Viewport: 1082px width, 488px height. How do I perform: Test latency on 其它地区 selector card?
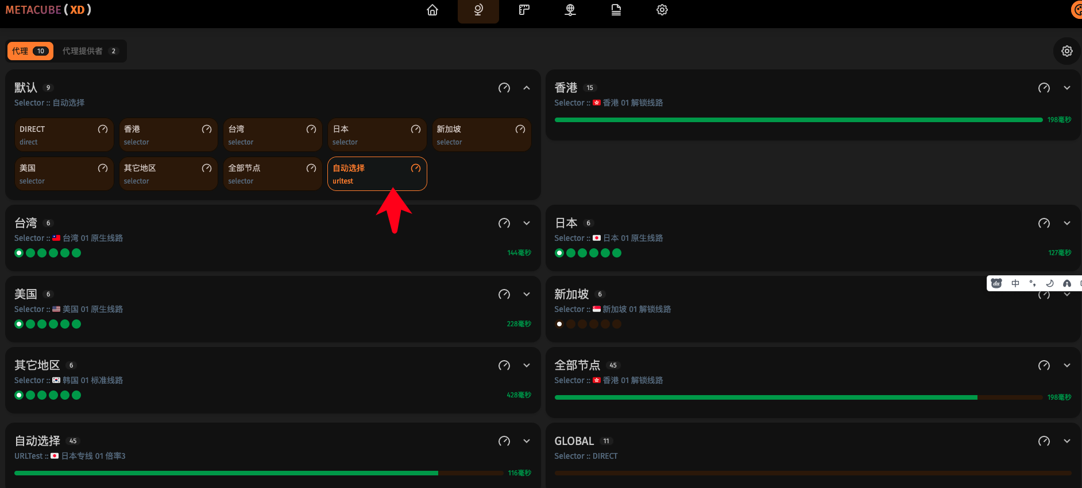[x=207, y=169]
